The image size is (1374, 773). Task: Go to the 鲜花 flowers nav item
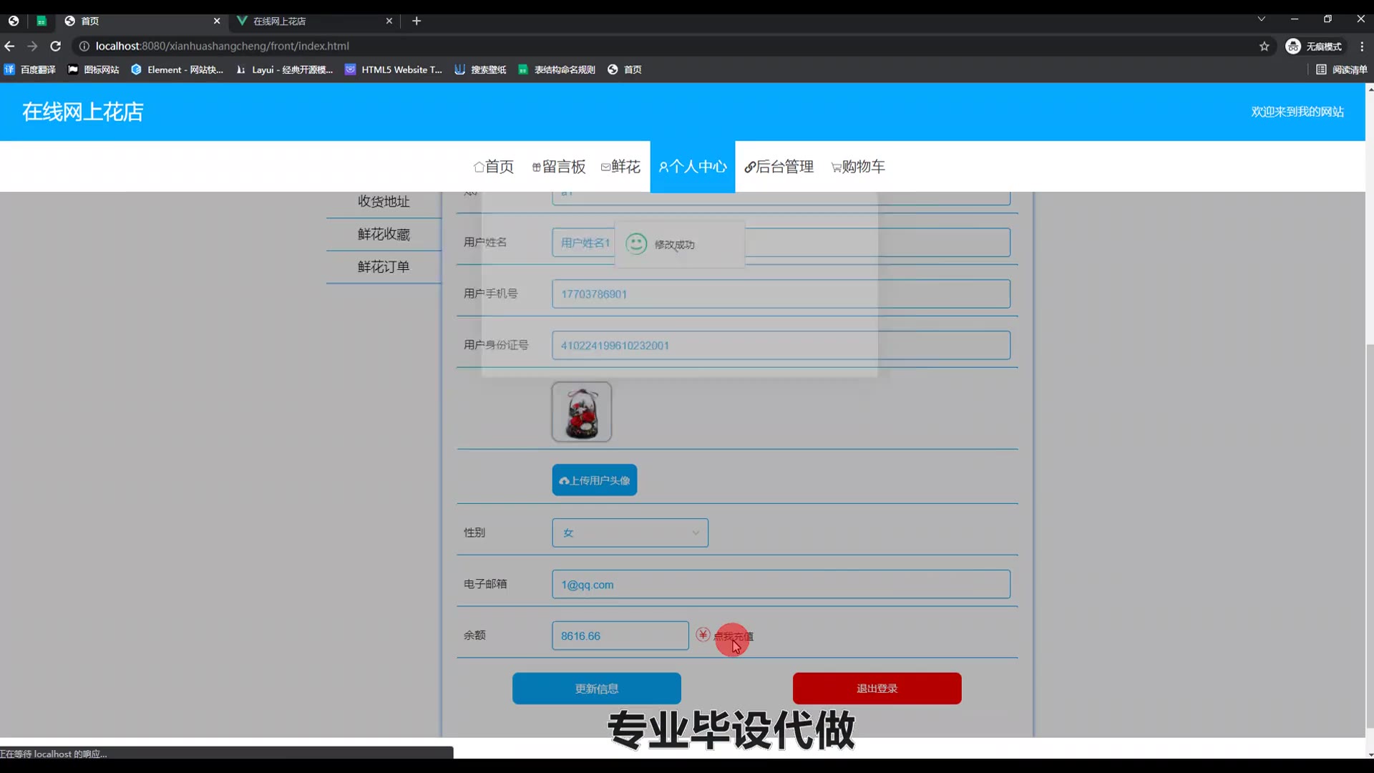coord(620,167)
